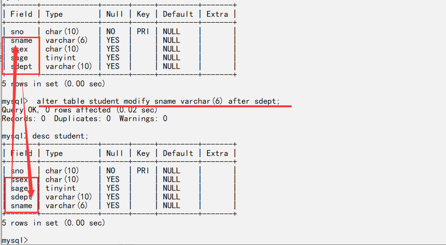Click 'NO' null value in top table
Screen dimensions: 446x245
pos(111,31)
